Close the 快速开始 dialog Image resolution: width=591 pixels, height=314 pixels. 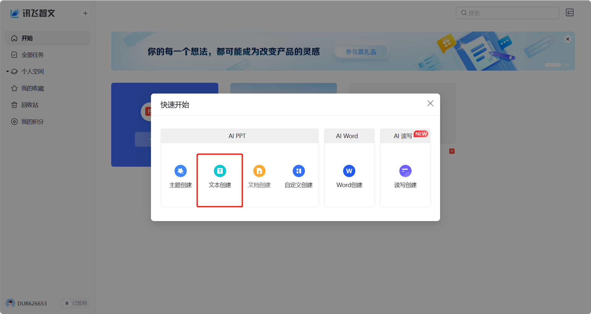coord(430,103)
